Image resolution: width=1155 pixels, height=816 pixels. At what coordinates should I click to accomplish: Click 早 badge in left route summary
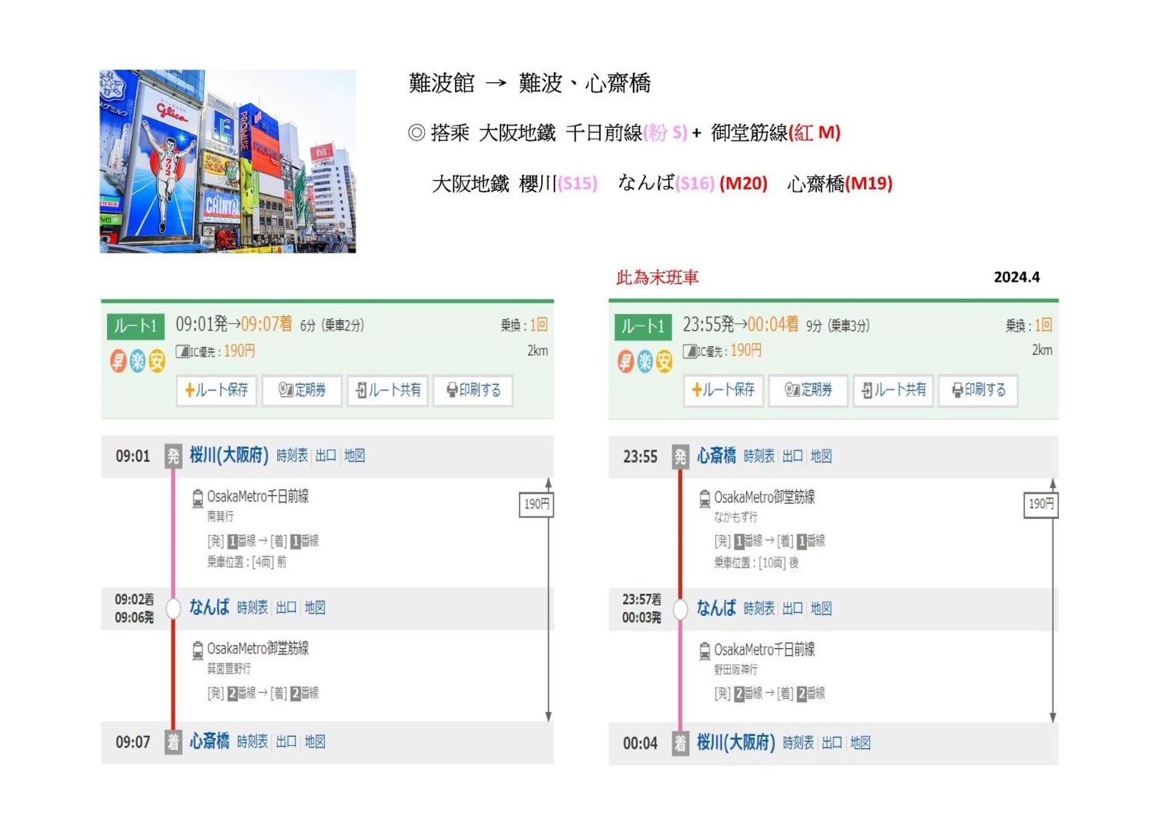pos(118,362)
